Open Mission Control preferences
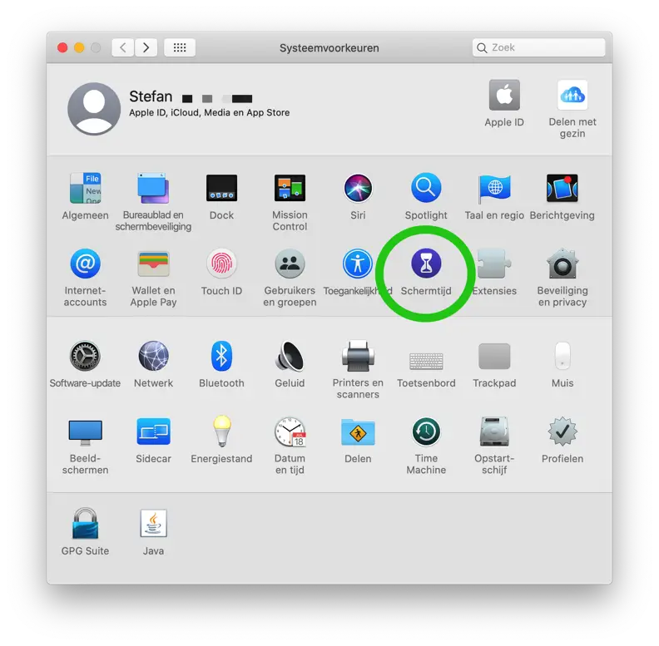The image size is (659, 646). 290,188
